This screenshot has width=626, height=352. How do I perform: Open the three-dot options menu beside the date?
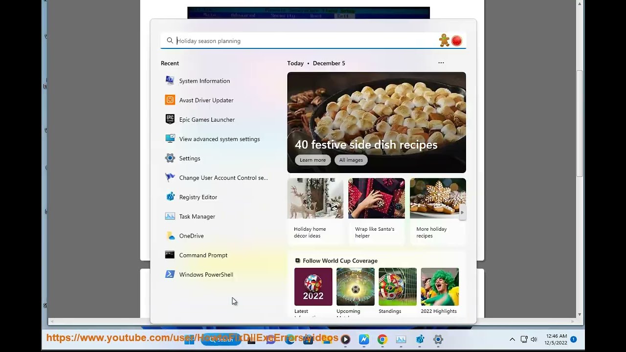[x=441, y=63]
